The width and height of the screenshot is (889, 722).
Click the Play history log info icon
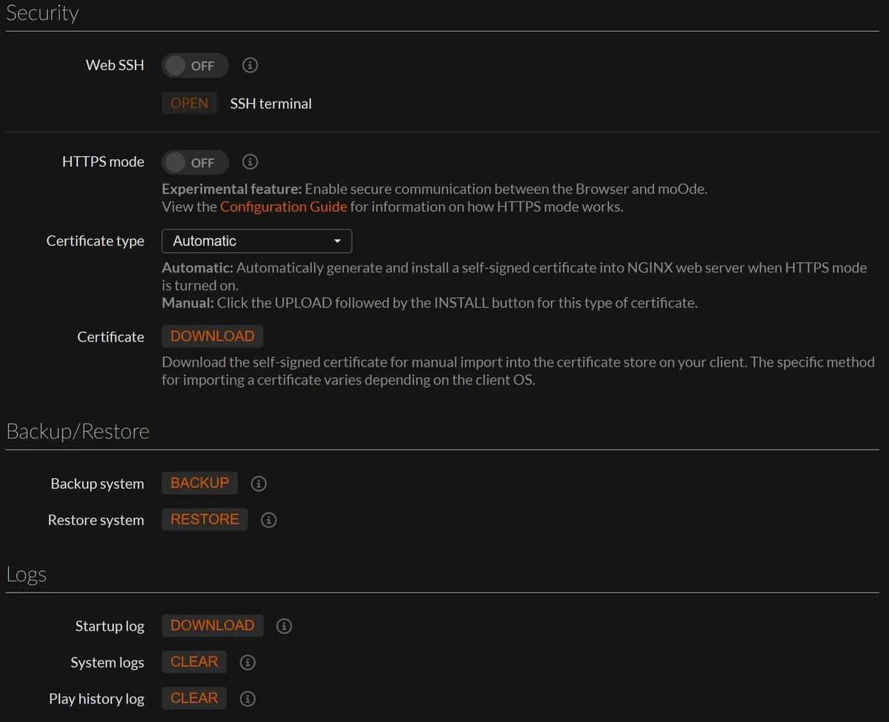coord(248,698)
